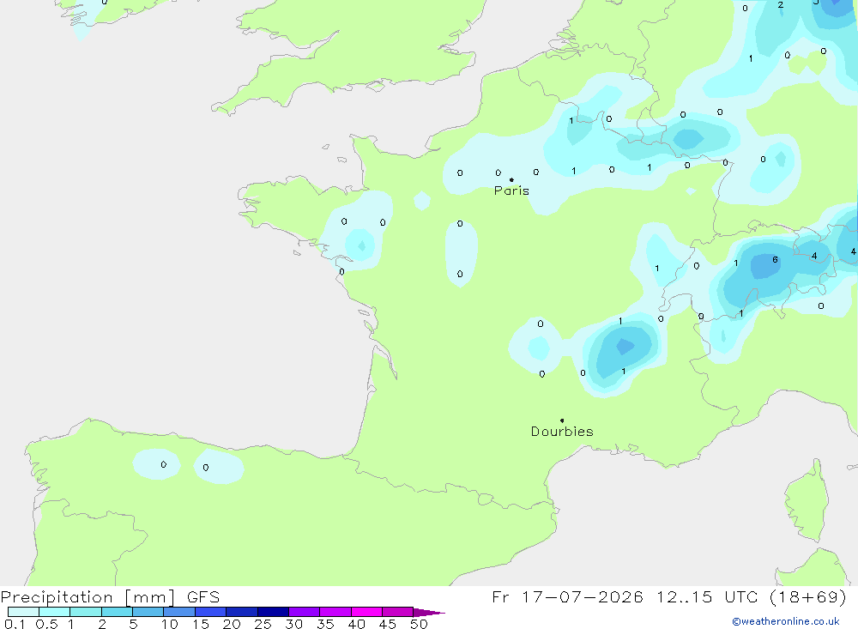Select the 30–35 mm purple legend swatch
This screenshot has width=858, height=629.
tap(305, 612)
